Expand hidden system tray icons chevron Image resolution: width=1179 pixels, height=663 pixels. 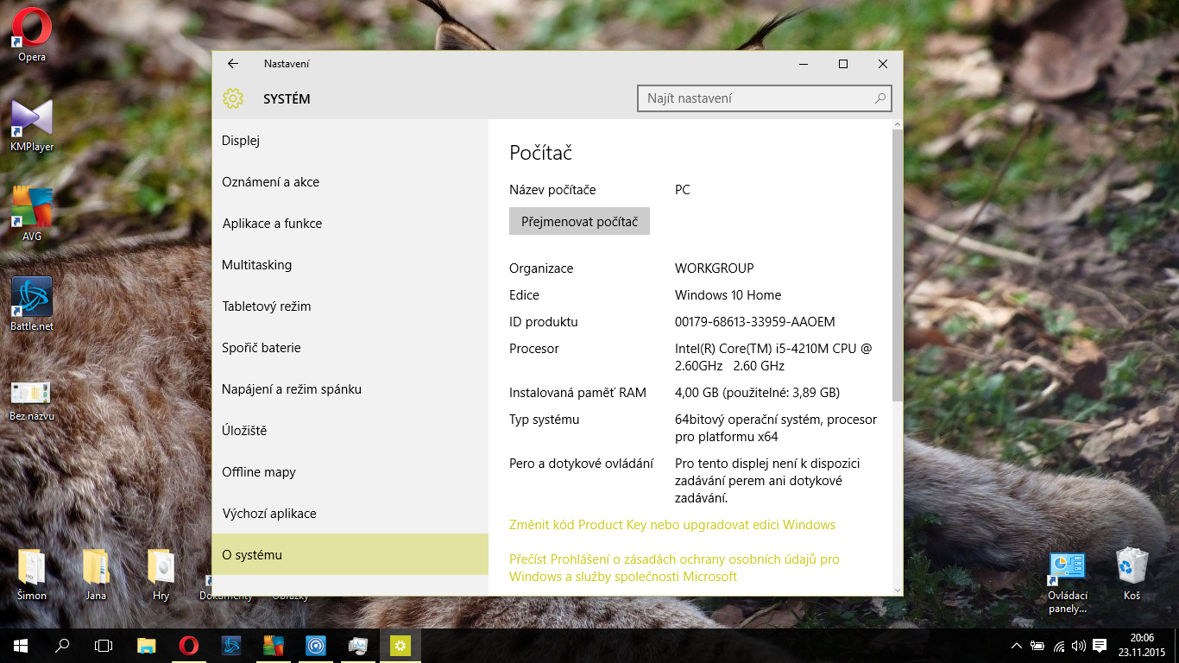(1017, 646)
